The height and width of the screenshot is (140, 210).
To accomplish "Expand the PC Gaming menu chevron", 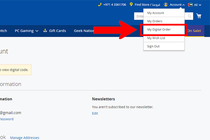I will 37,31.
